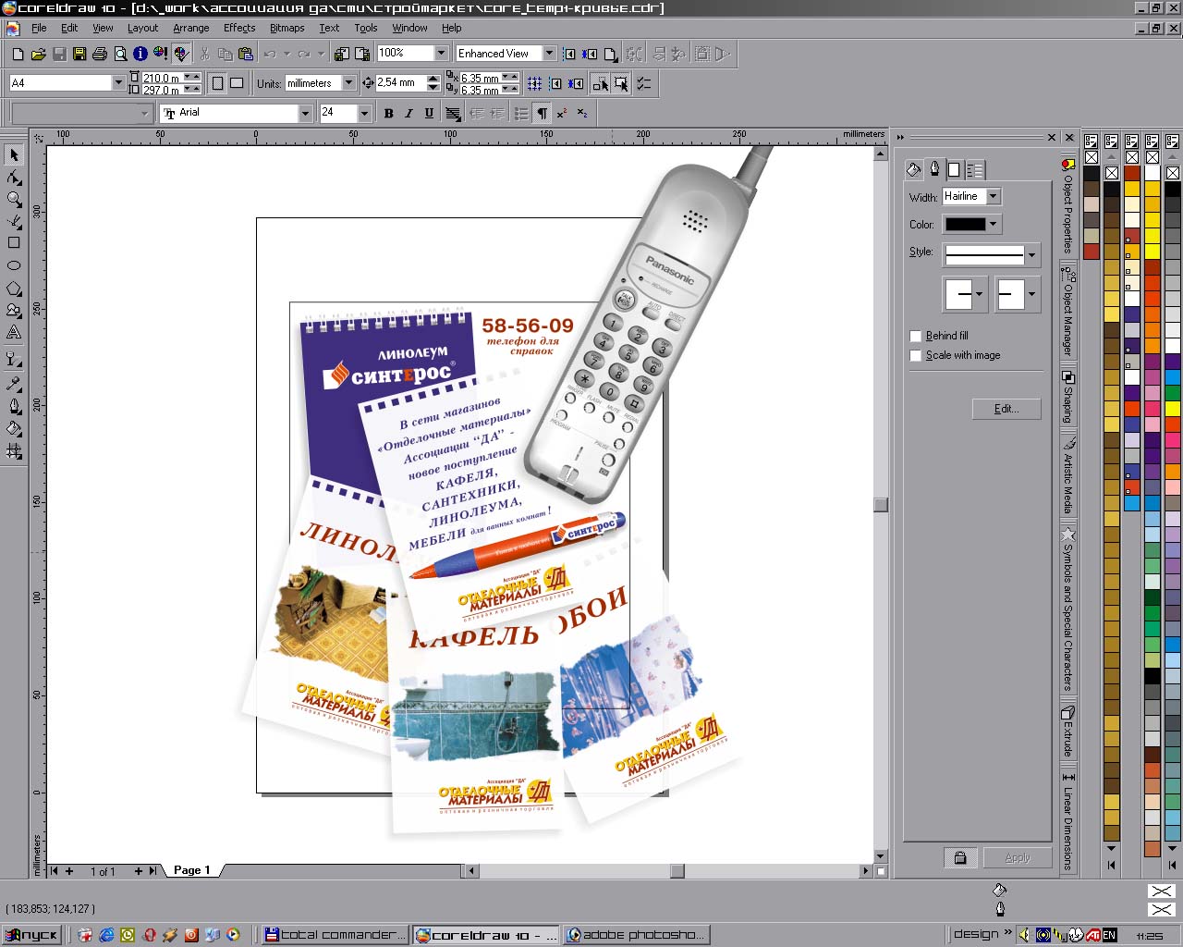Open the Windows Start button
This screenshot has height=947, width=1183.
pos(32,935)
